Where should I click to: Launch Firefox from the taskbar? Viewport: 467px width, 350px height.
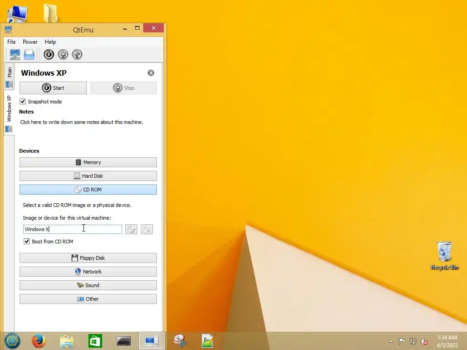(39, 341)
